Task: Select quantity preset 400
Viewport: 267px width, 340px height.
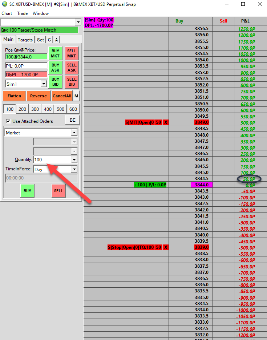Action: click(48, 109)
